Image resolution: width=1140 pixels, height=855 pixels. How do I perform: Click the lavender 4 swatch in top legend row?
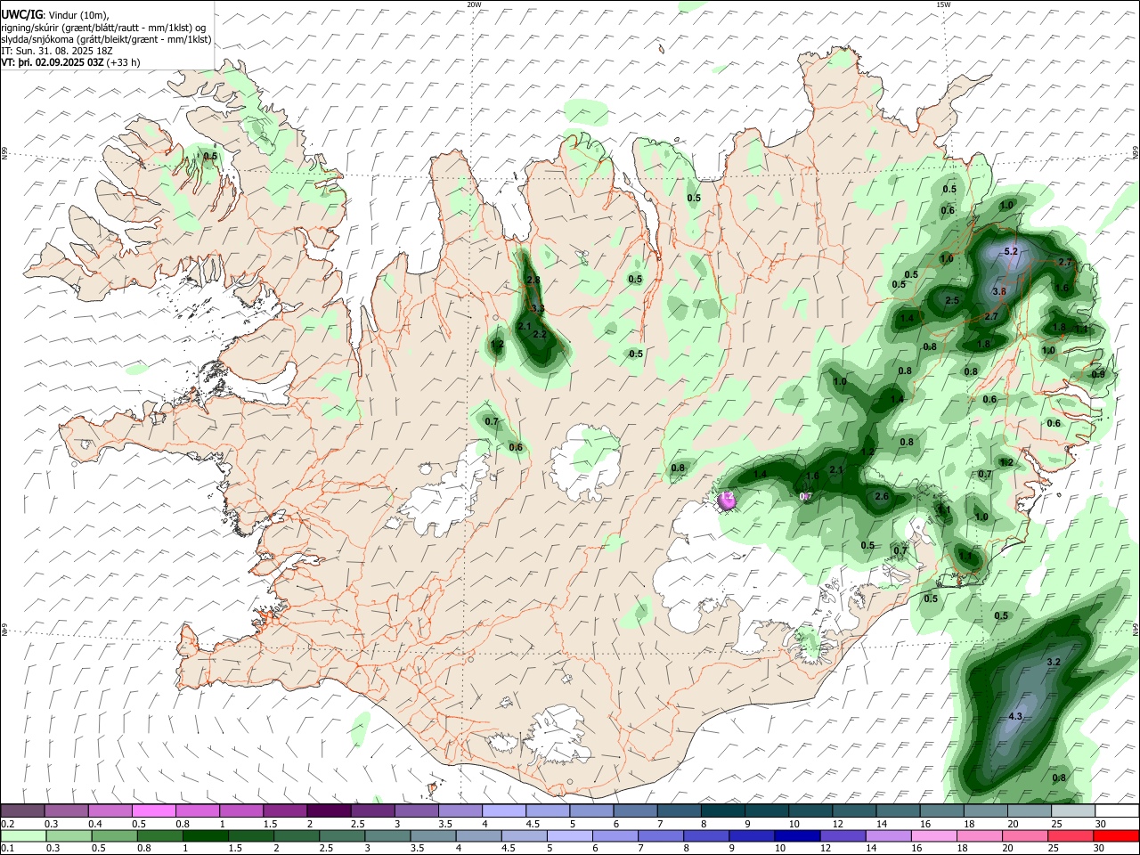click(503, 811)
